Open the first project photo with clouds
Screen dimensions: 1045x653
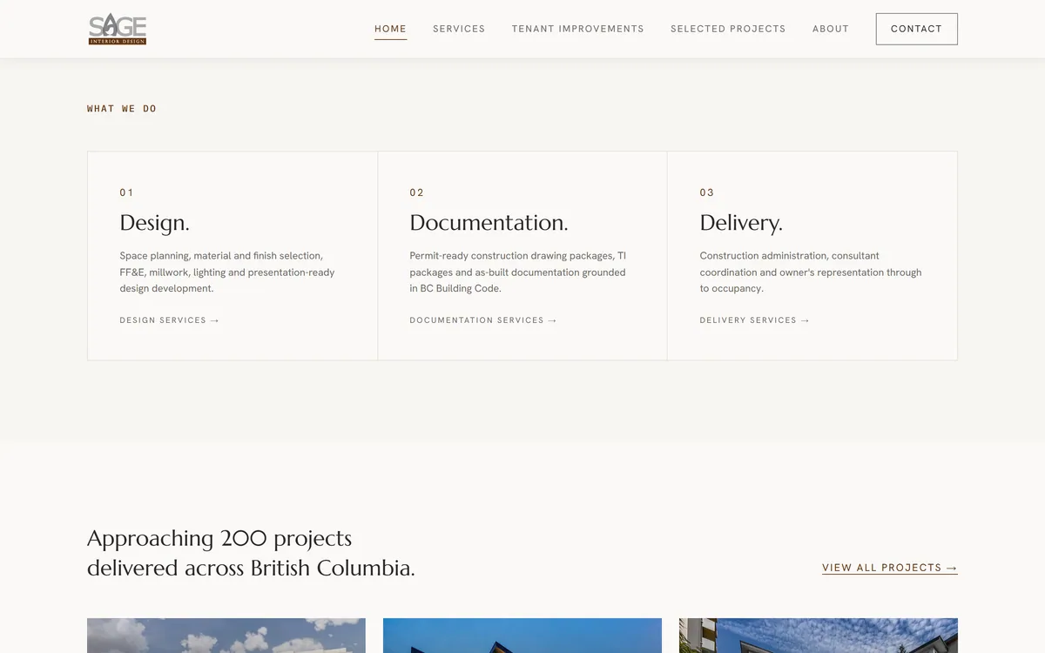coord(226,636)
